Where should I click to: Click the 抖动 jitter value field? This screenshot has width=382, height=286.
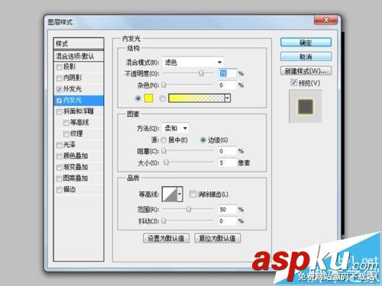point(227,221)
